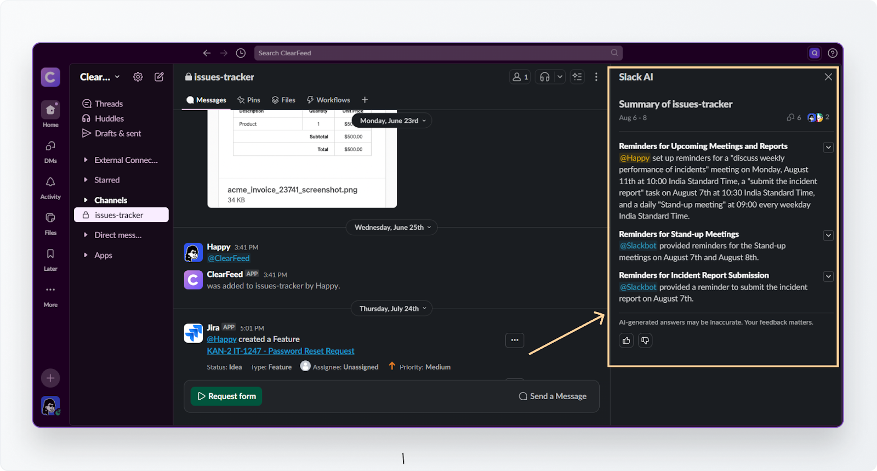Add a new channel tab with plus
The image size is (877, 471).
click(x=365, y=100)
